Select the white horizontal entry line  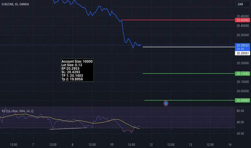[x=189, y=47]
